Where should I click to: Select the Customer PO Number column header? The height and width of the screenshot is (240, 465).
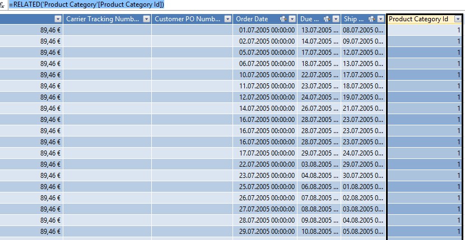[x=187, y=19]
